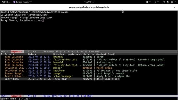Image resolution: width=178 pixels, height=100 pixels.
Task: Click date 2018-04-16 12:37
Action: click(39, 57)
